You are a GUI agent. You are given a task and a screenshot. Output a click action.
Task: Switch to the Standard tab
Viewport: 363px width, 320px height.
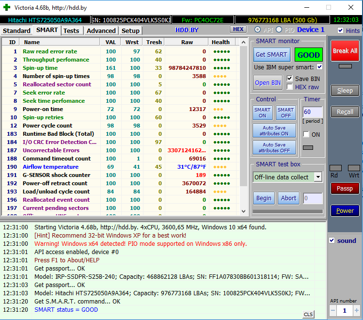16,31
